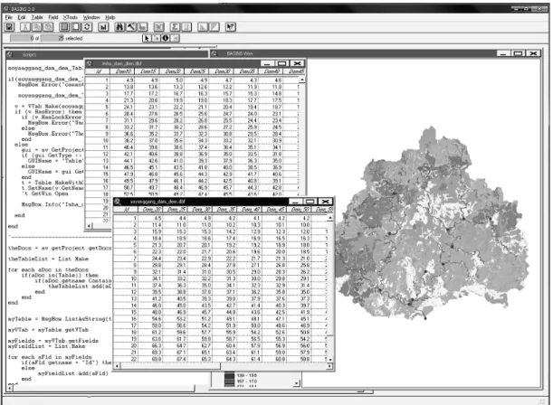Click the Select All records icon
553x405 pixels.
pos(64,27)
